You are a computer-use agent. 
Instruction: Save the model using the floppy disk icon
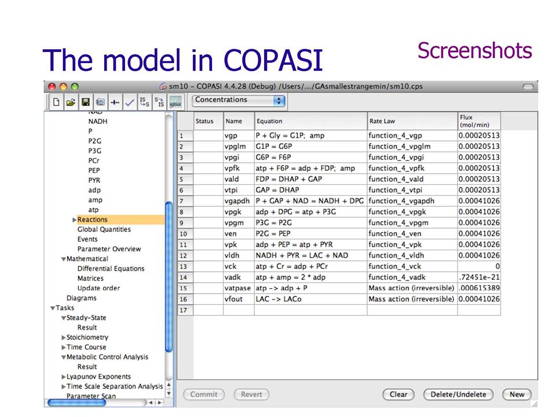point(86,102)
